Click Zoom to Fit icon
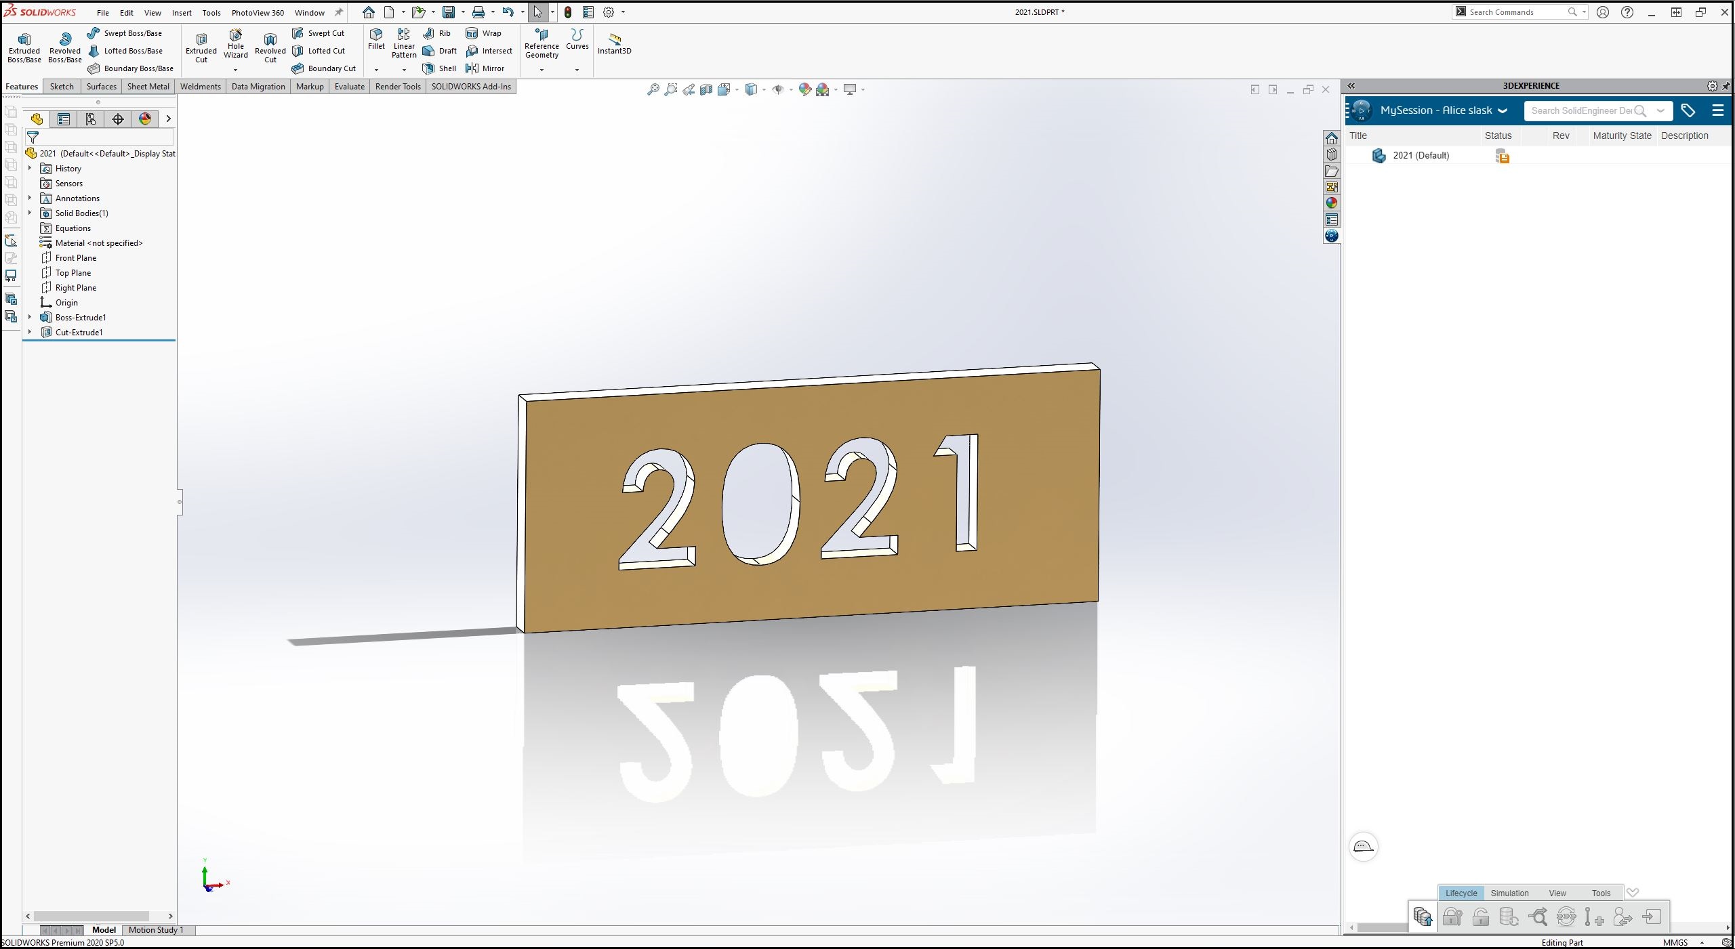Viewport: 1735px width, 949px height. click(653, 89)
